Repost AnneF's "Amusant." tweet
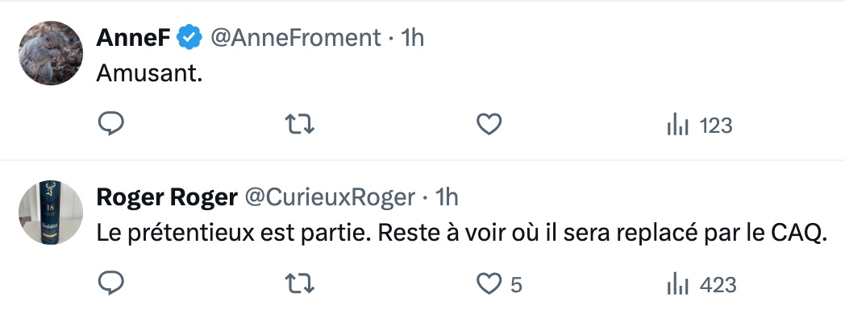Screen dimensions: 845x314 (300, 124)
